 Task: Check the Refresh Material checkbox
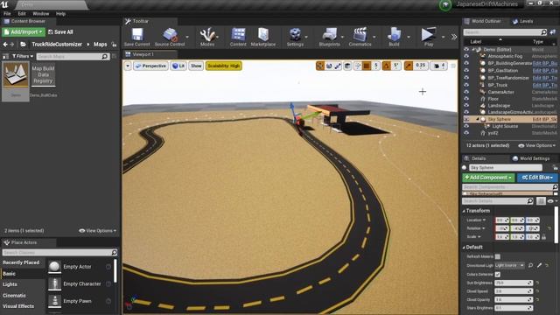pyautogui.click(x=498, y=256)
